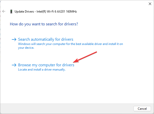Click the 'How do you want to search' heading
Viewport: 154px width, 114px height.
point(44,24)
